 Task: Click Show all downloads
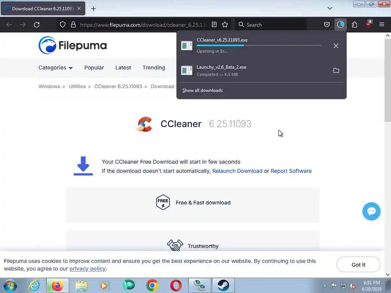[x=202, y=90]
